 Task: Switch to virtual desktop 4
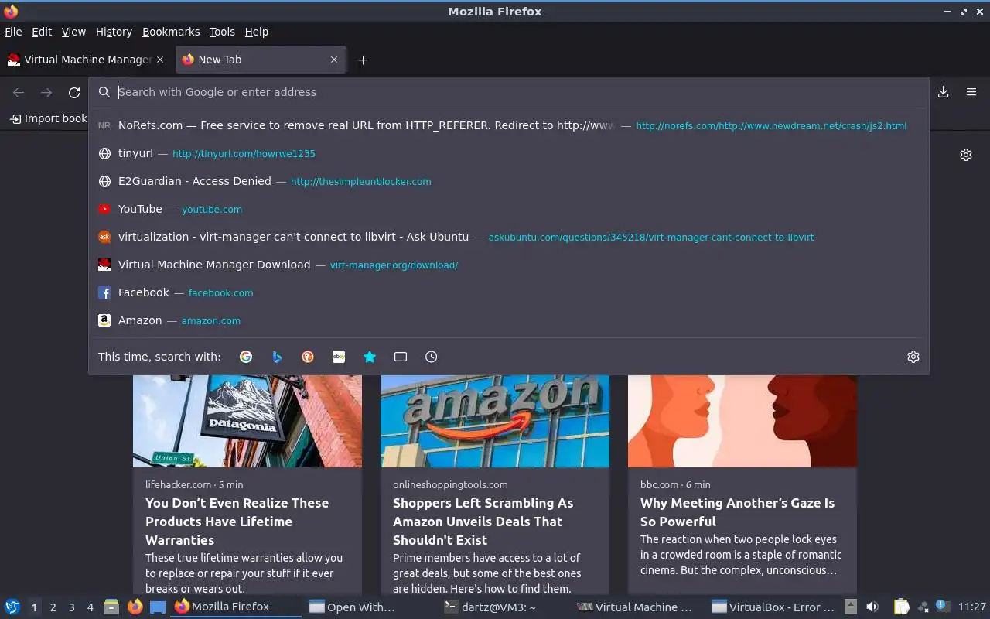[90, 607]
